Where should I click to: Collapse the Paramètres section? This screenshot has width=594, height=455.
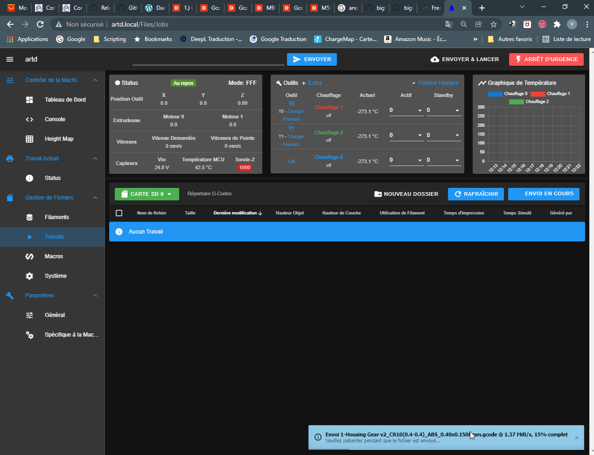click(95, 296)
